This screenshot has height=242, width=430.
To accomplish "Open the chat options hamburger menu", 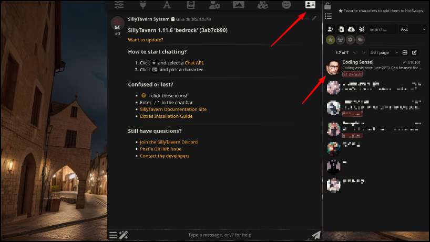I will [x=113, y=235].
